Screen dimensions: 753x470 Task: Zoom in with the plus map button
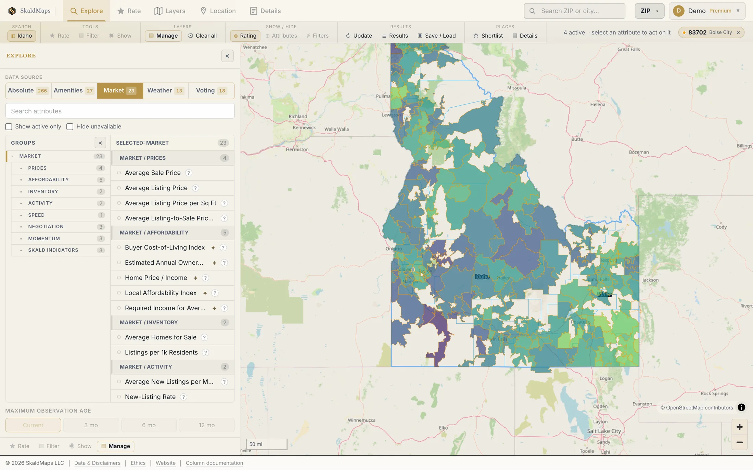(x=739, y=427)
